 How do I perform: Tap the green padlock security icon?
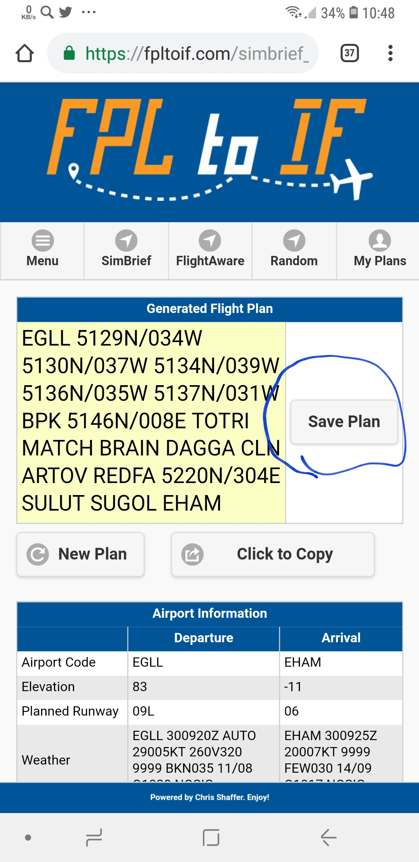point(69,53)
